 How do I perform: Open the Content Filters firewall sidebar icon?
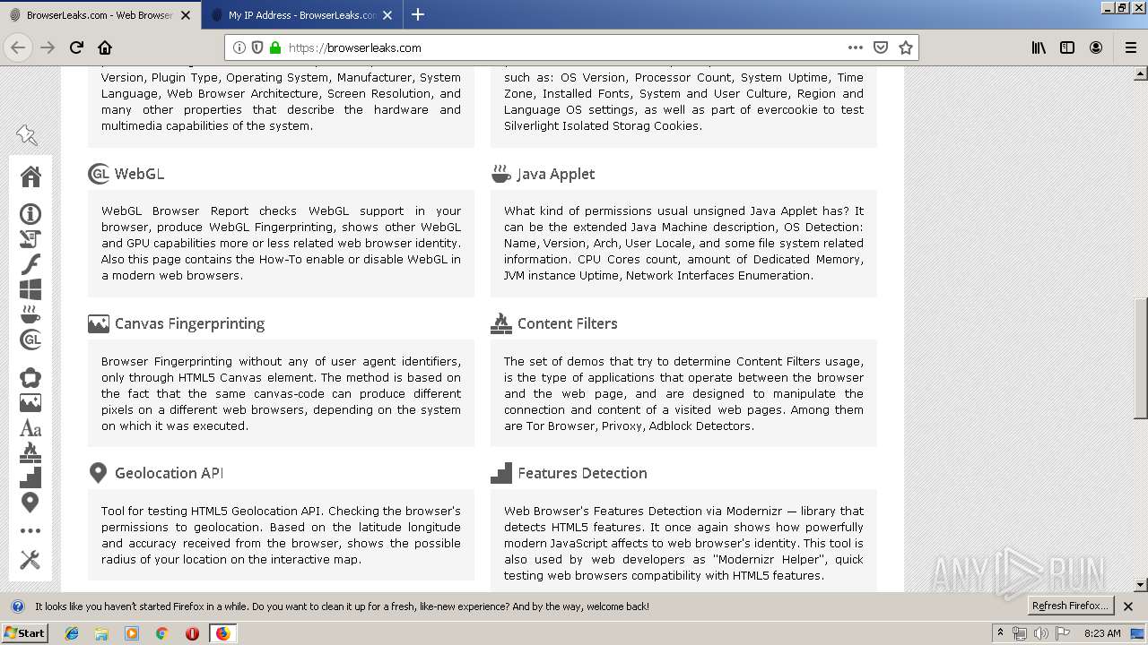pos(30,452)
